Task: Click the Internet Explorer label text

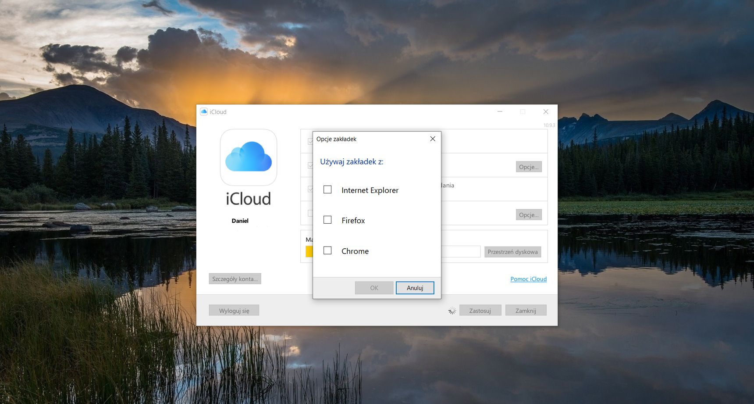Action: point(370,190)
